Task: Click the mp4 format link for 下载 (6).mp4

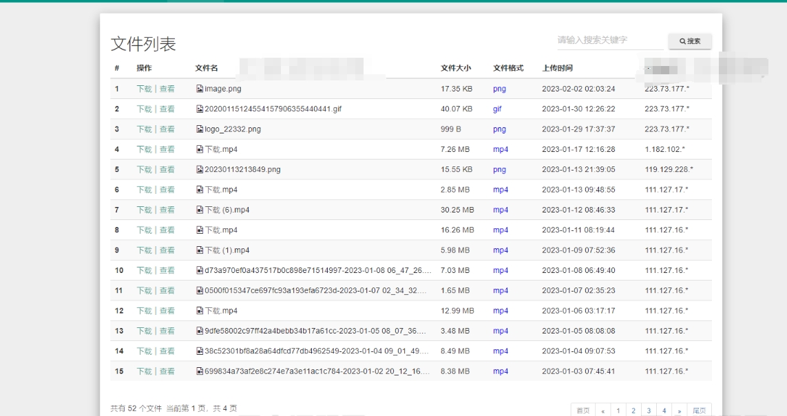Action: 501,210
